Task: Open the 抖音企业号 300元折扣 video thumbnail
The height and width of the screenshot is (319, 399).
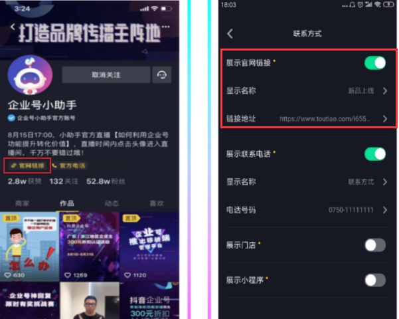Action: coord(149,300)
